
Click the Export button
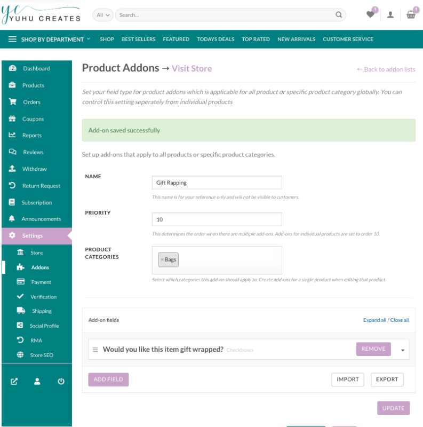[387, 379]
